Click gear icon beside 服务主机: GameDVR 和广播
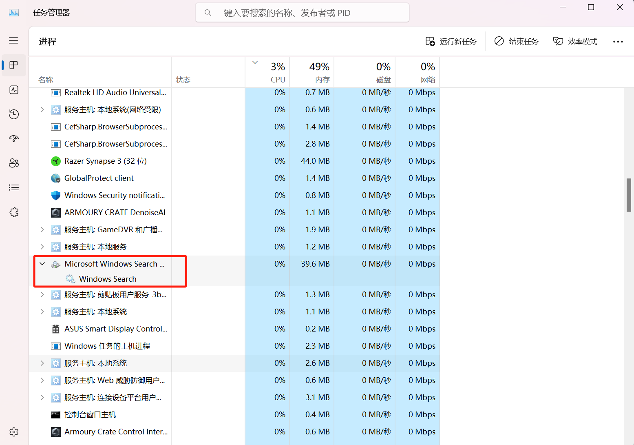The image size is (634, 445). [x=56, y=230]
